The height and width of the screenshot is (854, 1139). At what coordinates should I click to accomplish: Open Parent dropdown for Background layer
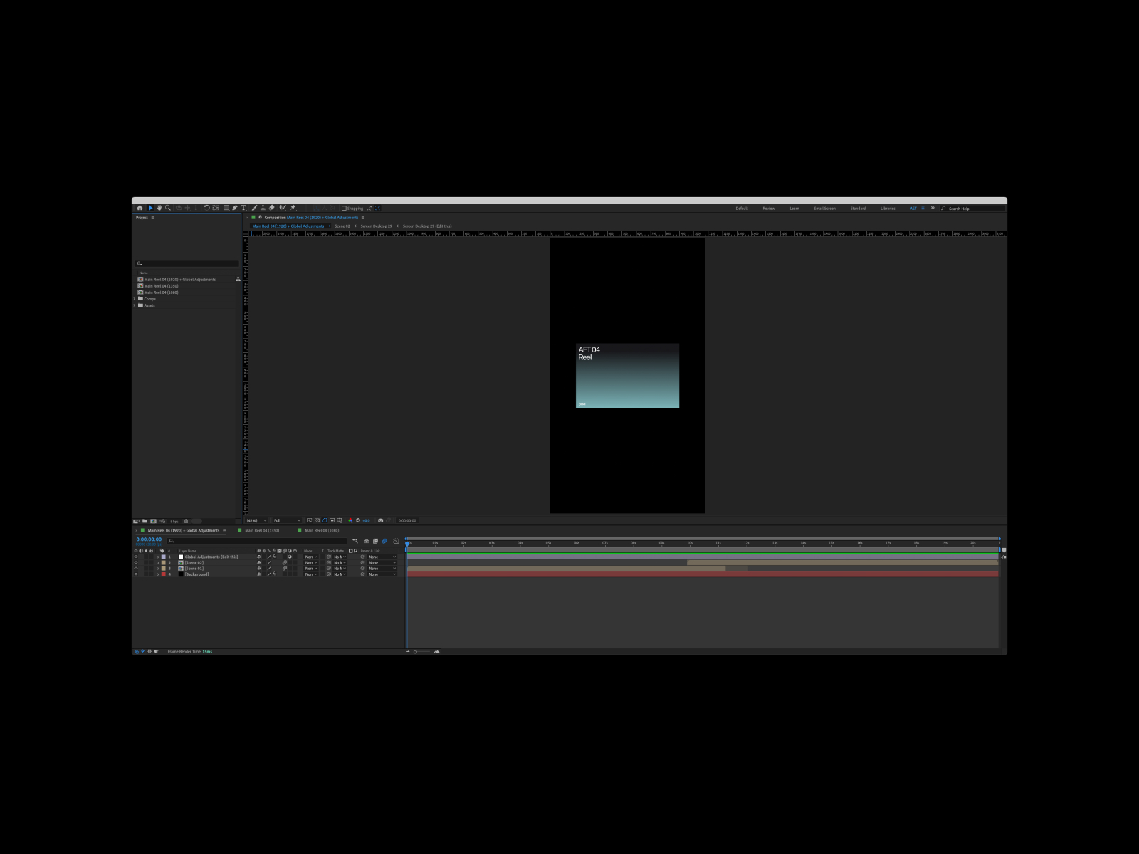[x=382, y=574]
